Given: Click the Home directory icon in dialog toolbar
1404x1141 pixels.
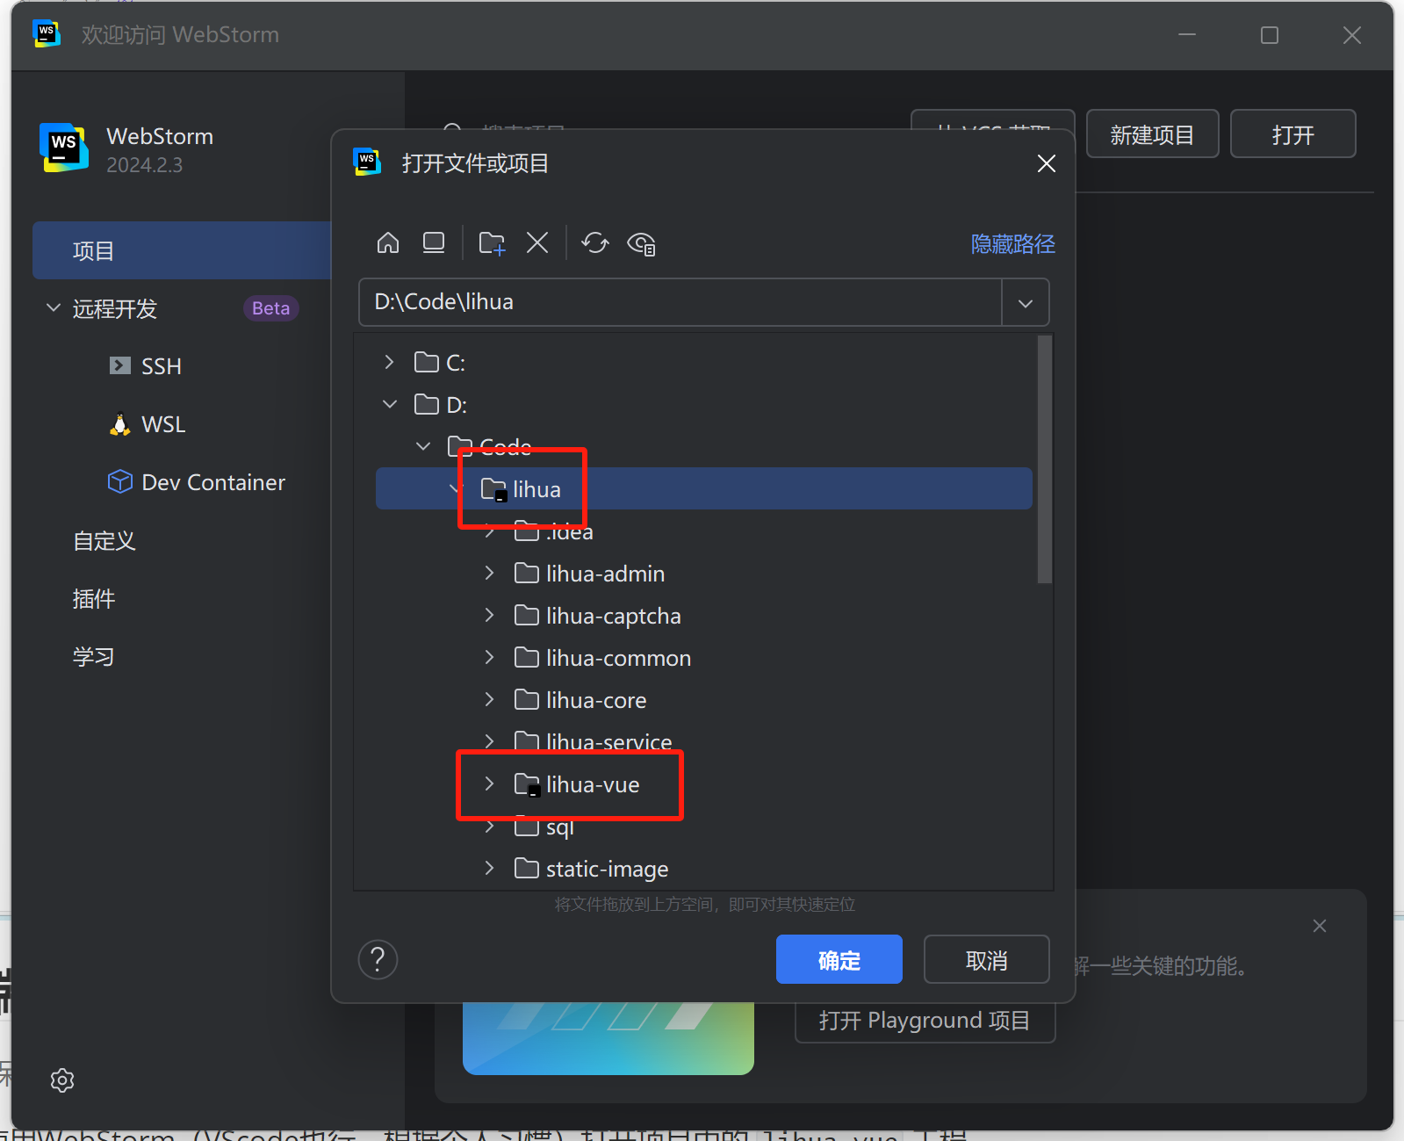Looking at the screenshot, I should click(x=387, y=243).
